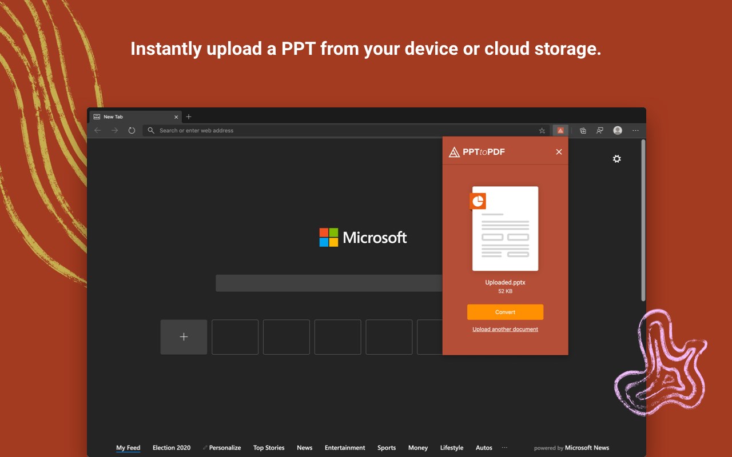Screen dimensions: 732x457
Task: Select the Top Stories feed tab
Action: (x=269, y=448)
